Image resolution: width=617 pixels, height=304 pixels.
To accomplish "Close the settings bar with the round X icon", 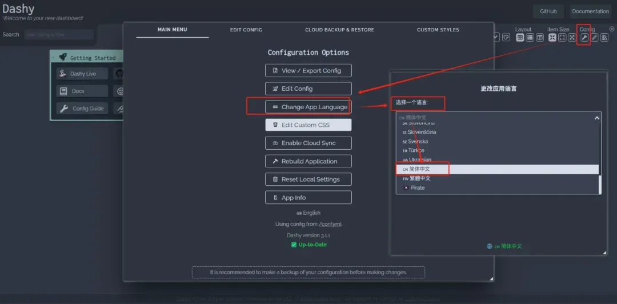I will [611, 29].
